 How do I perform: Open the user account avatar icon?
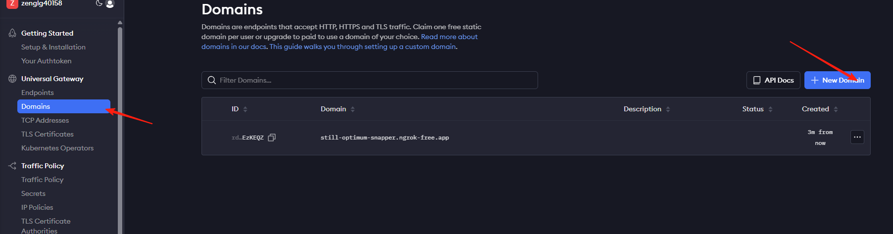[110, 4]
